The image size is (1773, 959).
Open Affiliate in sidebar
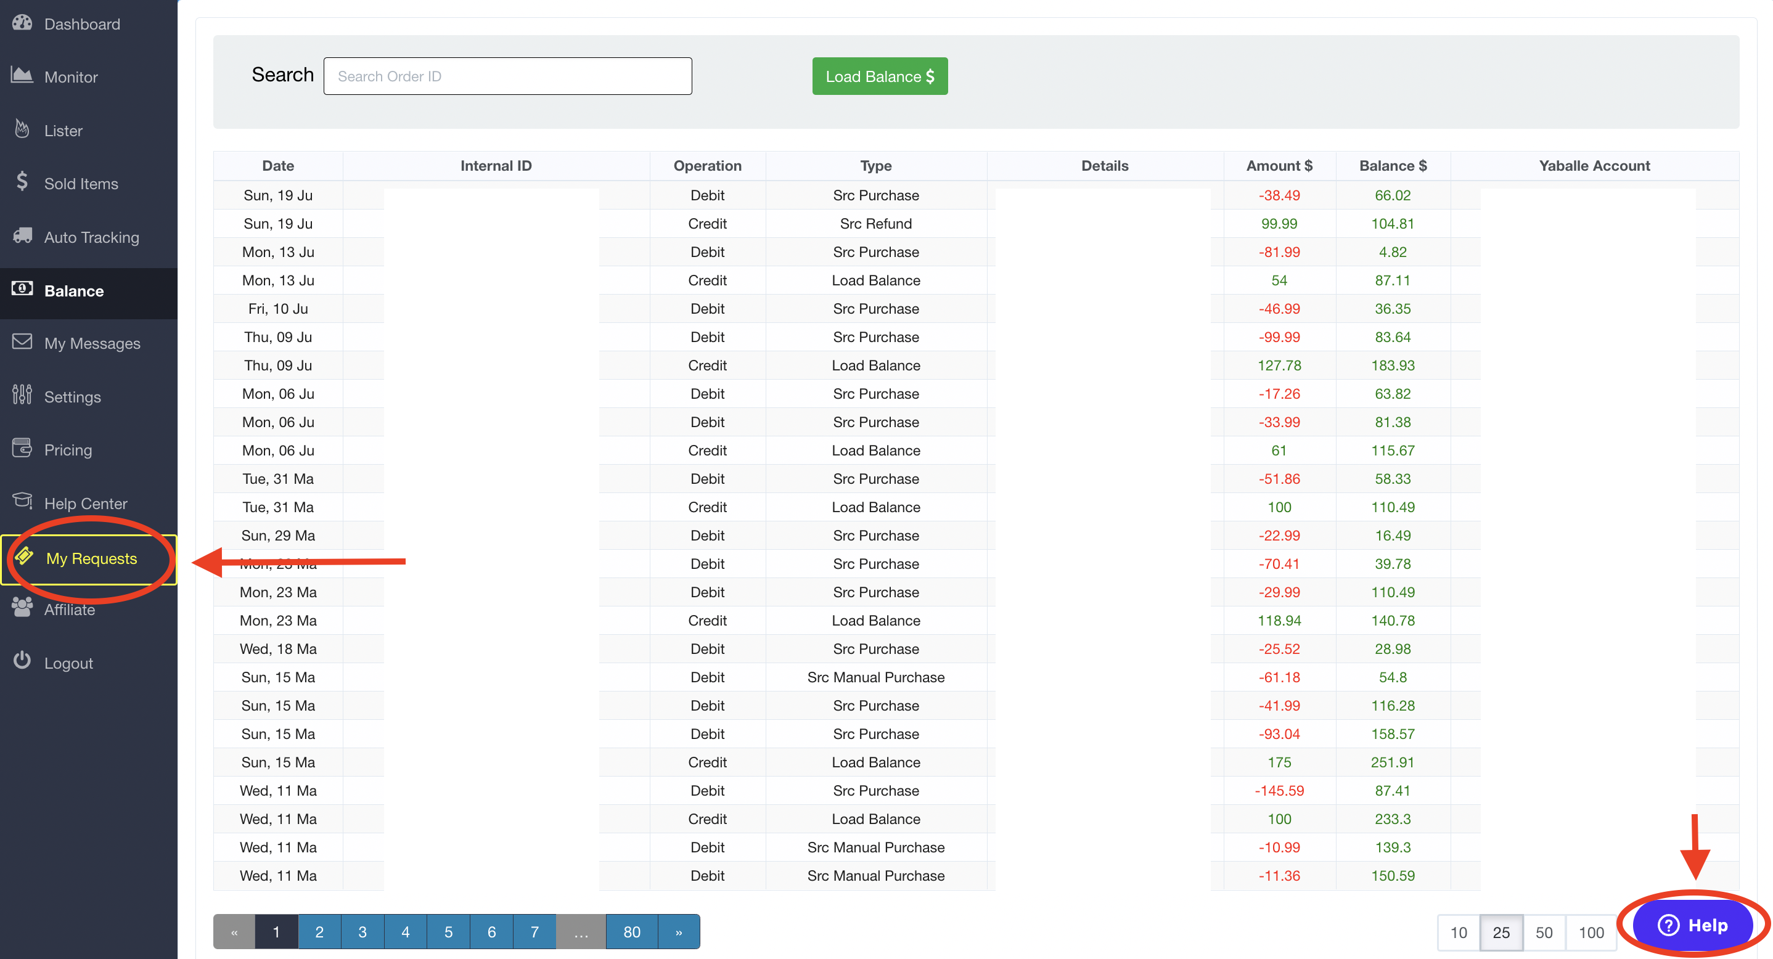(89, 610)
